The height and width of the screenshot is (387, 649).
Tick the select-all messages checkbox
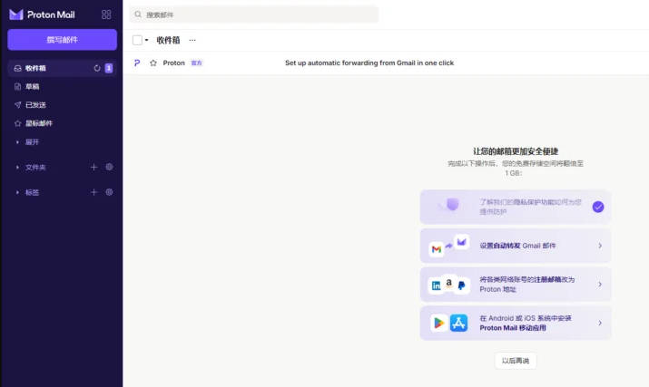coord(137,40)
